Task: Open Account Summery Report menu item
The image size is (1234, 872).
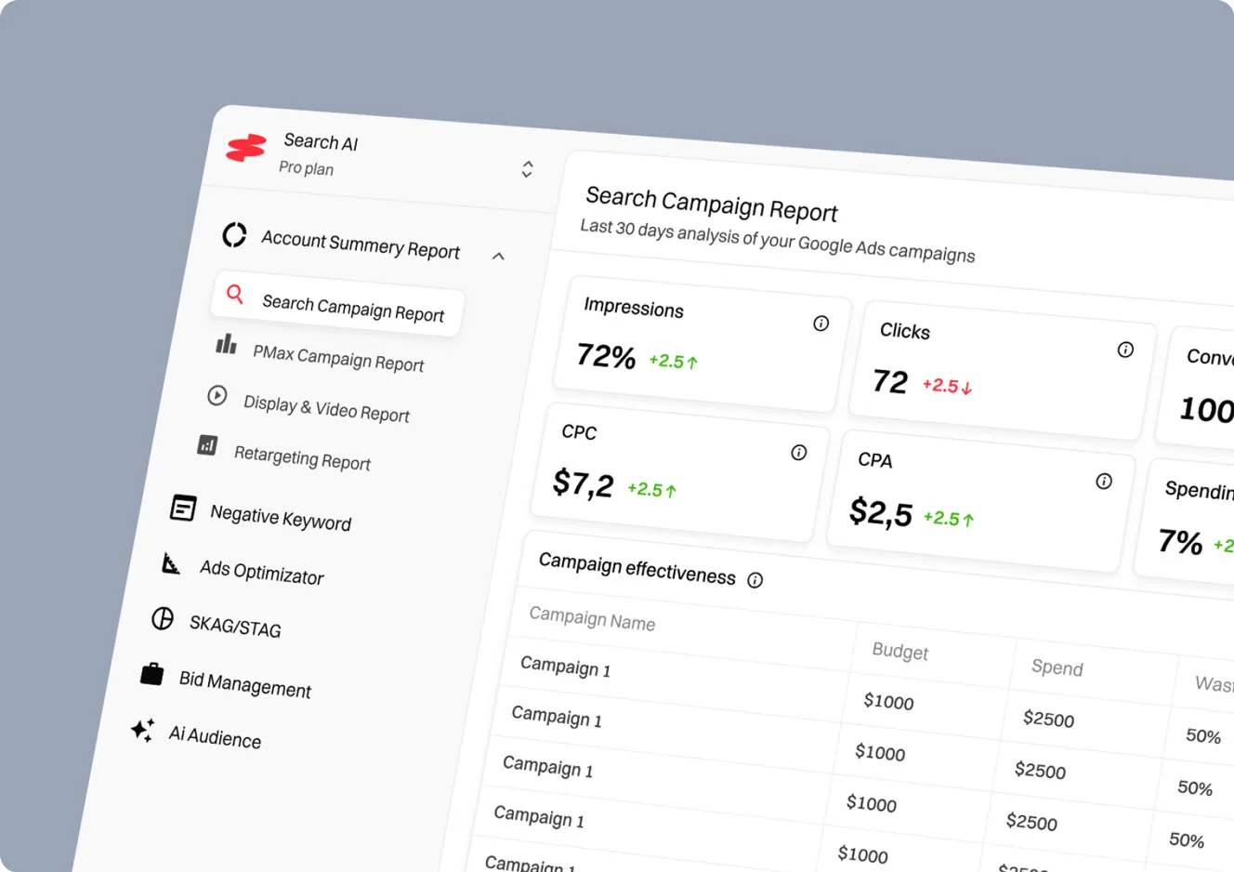Action: tap(360, 244)
